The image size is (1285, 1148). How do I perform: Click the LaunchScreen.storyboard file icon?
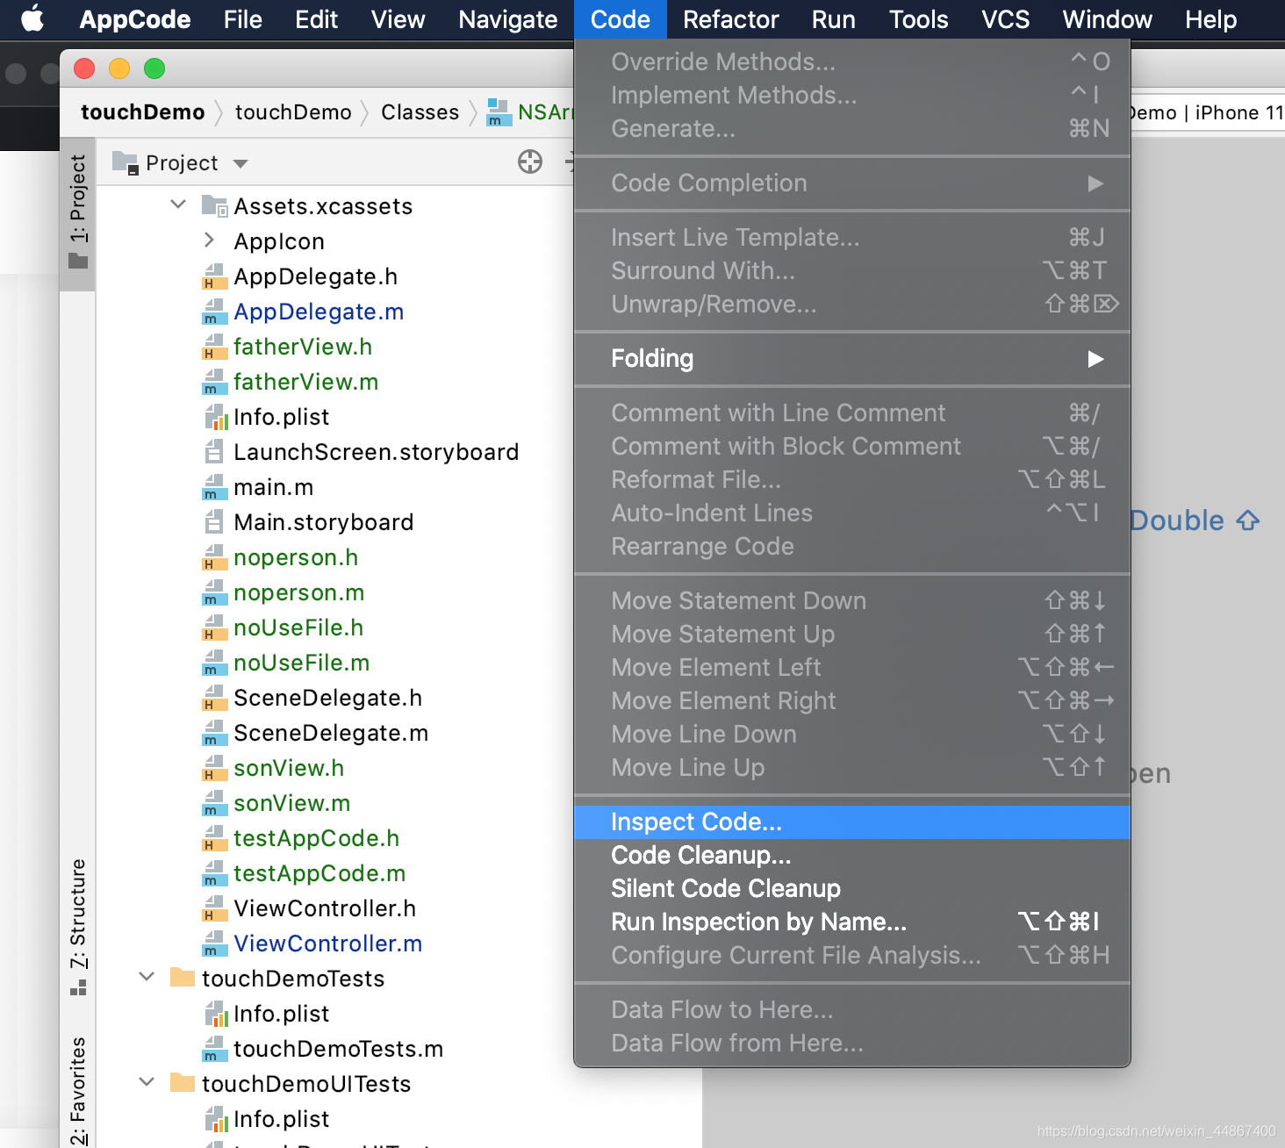pyautogui.click(x=214, y=452)
